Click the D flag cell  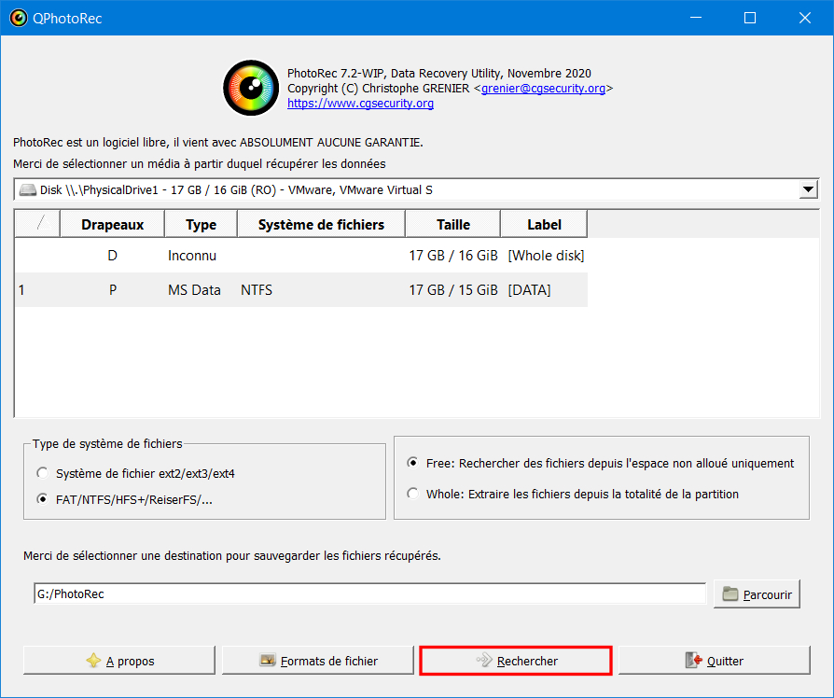click(112, 256)
